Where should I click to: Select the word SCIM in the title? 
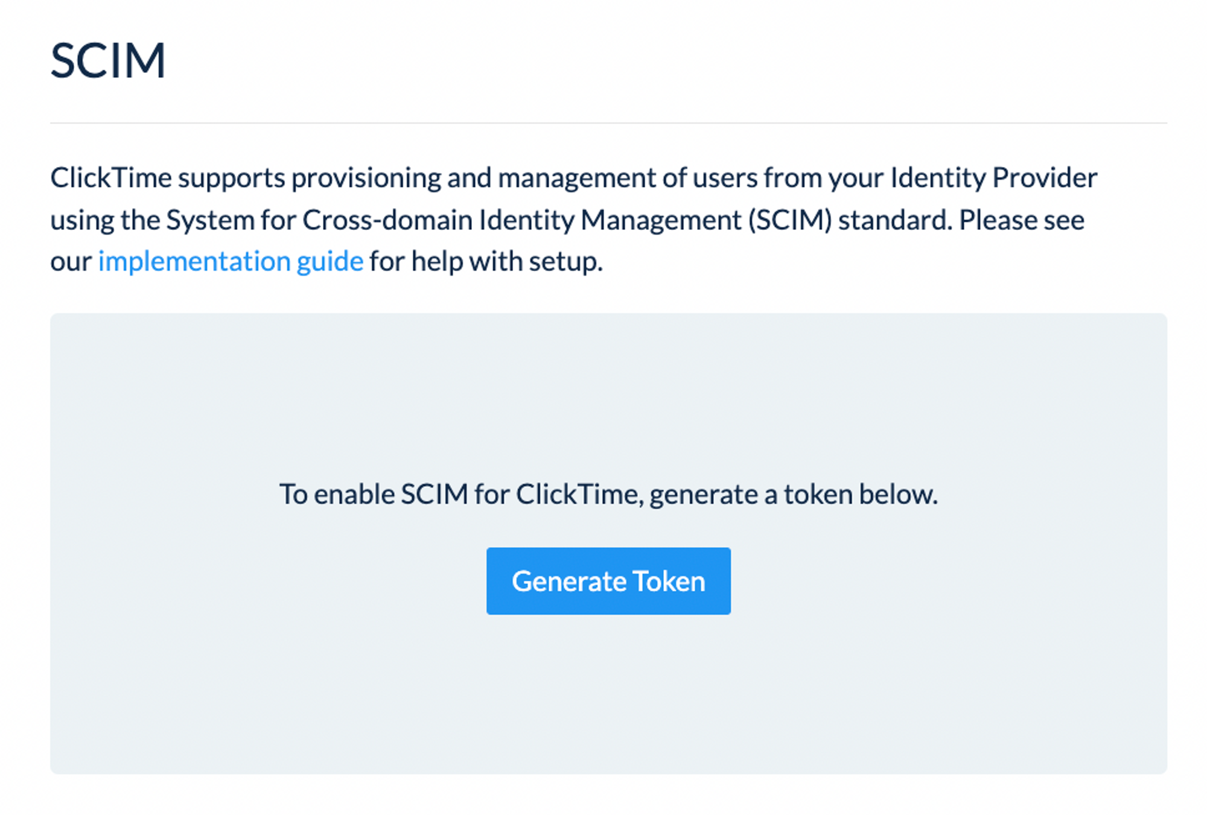click(x=107, y=59)
